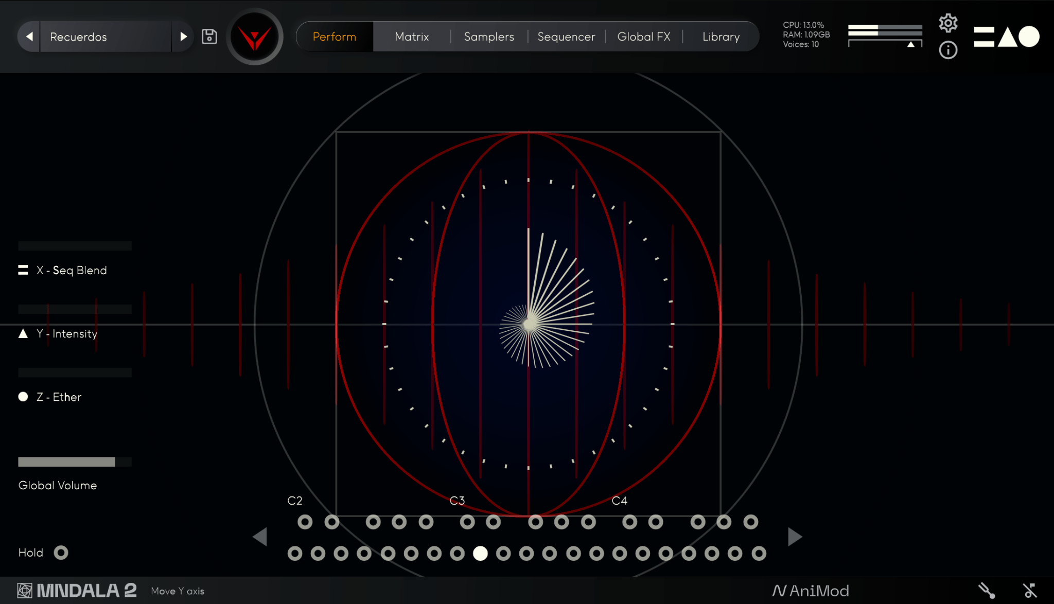Viewport: 1054px width, 604px height.
Task: Select the highlighted keyboard dot in bottom row
Action: [x=481, y=554]
